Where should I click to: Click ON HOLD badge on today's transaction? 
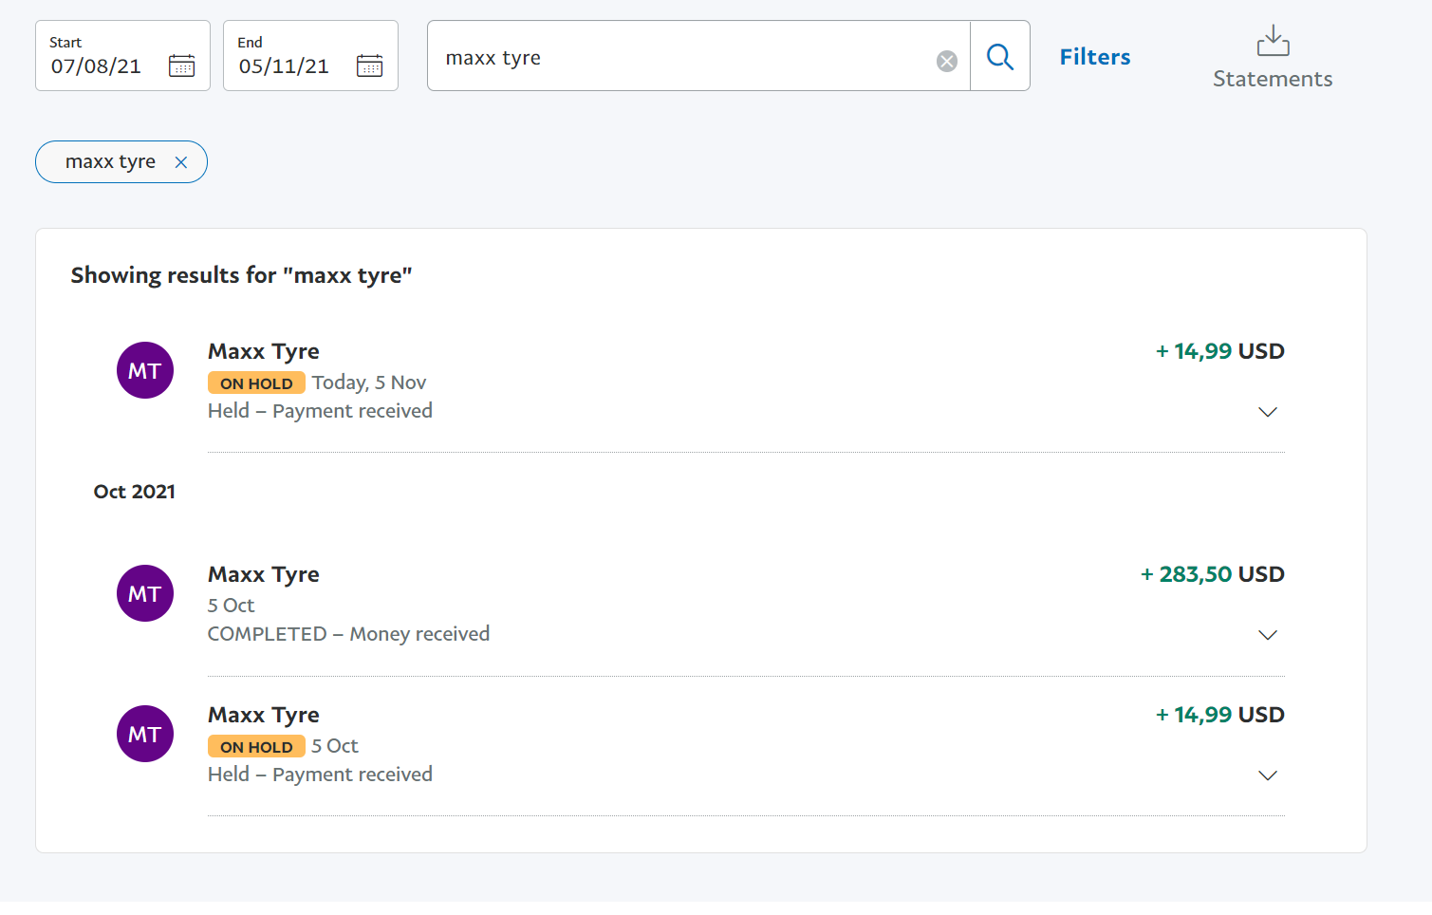tap(256, 383)
